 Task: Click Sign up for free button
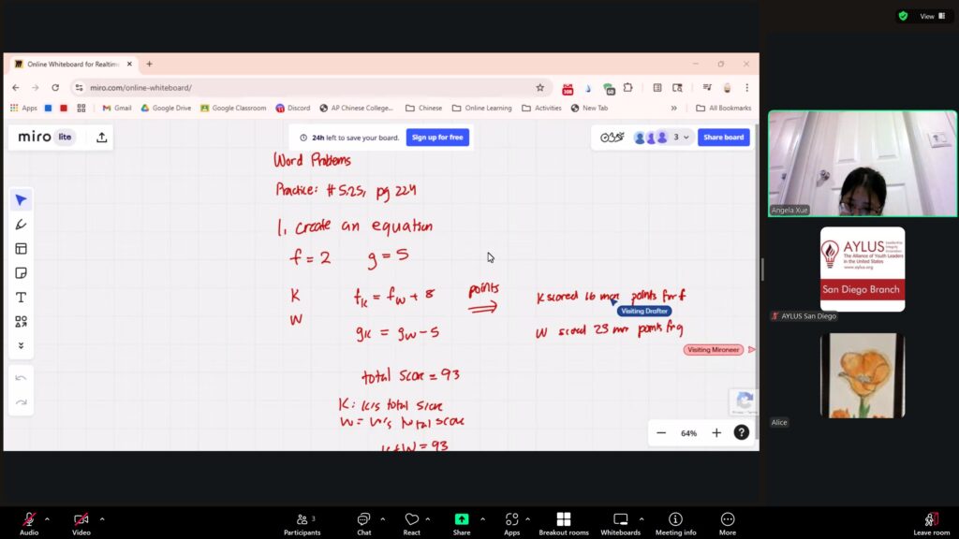click(x=437, y=138)
